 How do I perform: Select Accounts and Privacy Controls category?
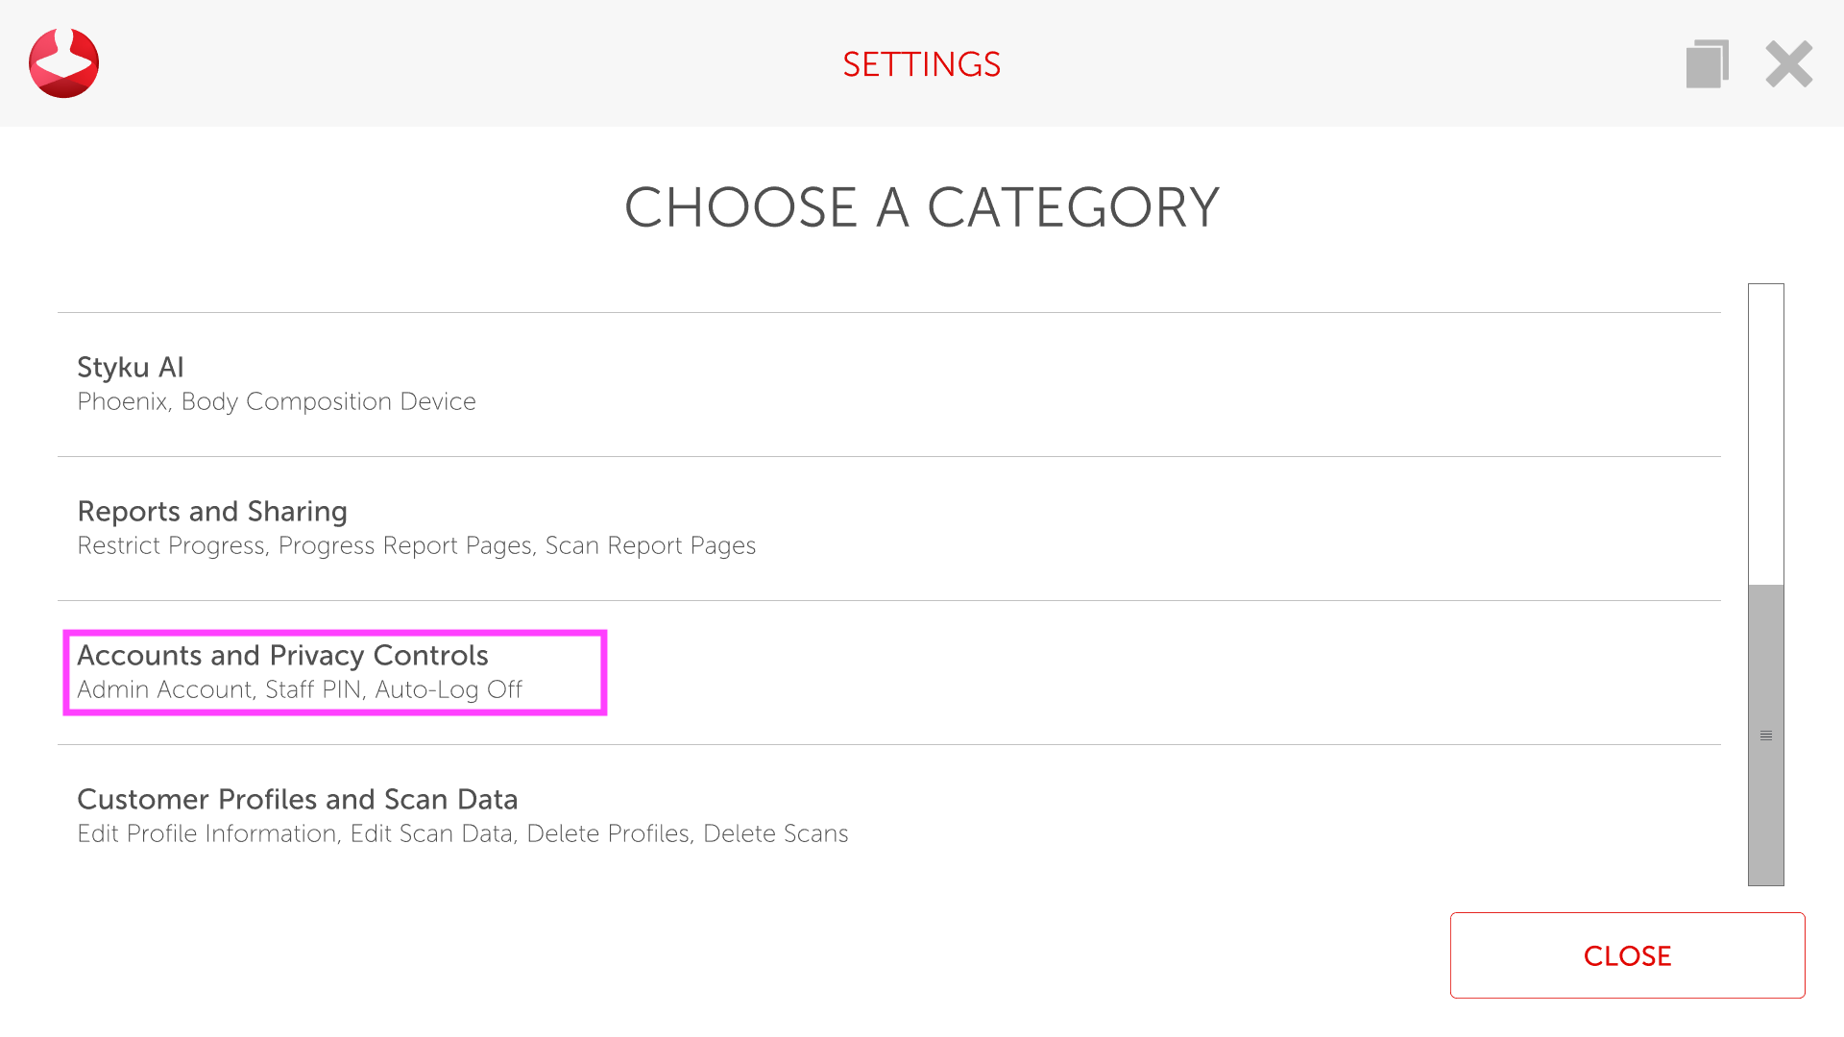[x=282, y=655]
